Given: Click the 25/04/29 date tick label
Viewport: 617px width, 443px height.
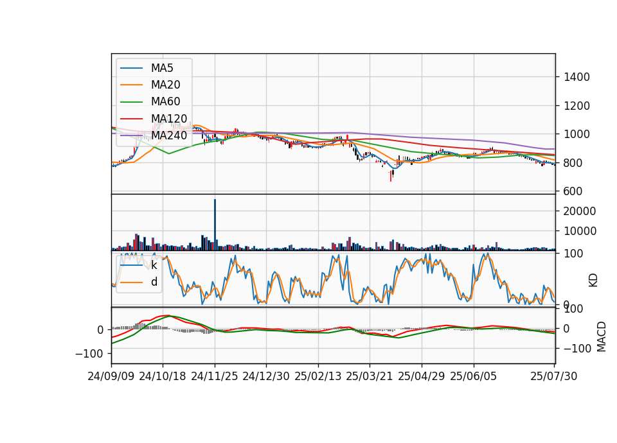Looking at the screenshot, I should point(422,376).
